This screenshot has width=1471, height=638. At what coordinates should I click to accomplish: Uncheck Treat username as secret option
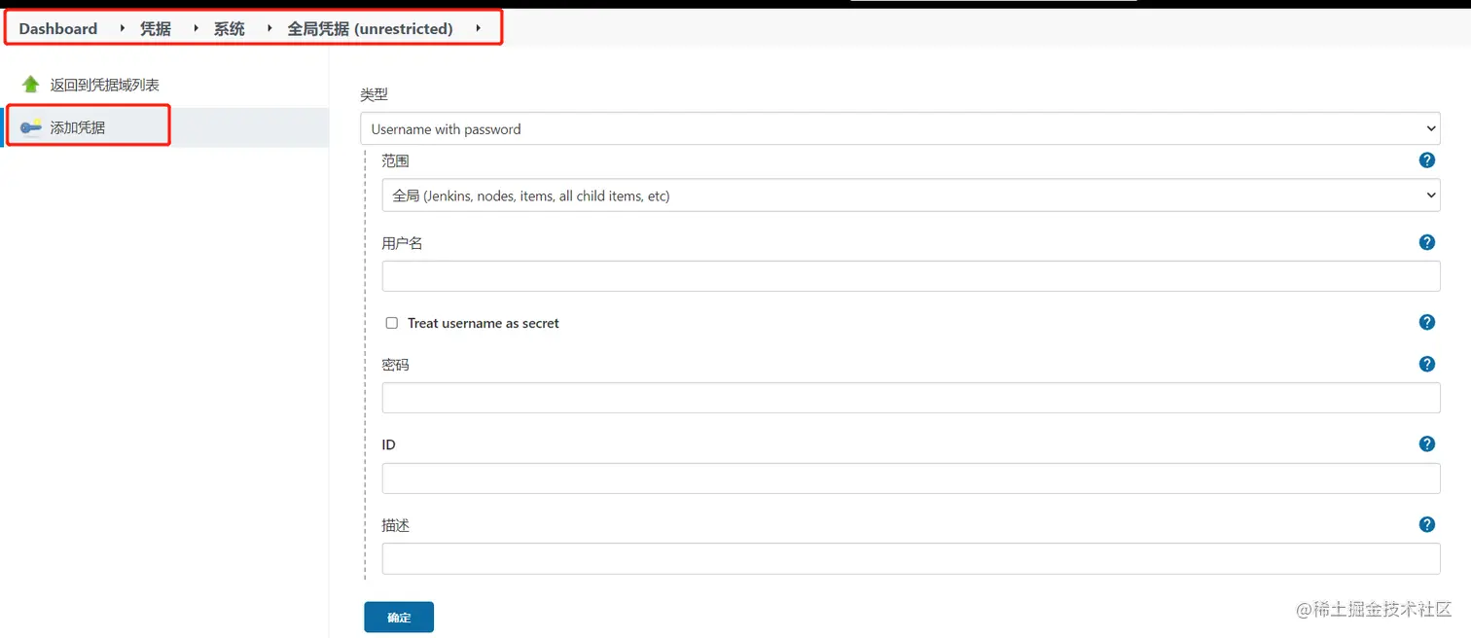[x=391, y=322]
